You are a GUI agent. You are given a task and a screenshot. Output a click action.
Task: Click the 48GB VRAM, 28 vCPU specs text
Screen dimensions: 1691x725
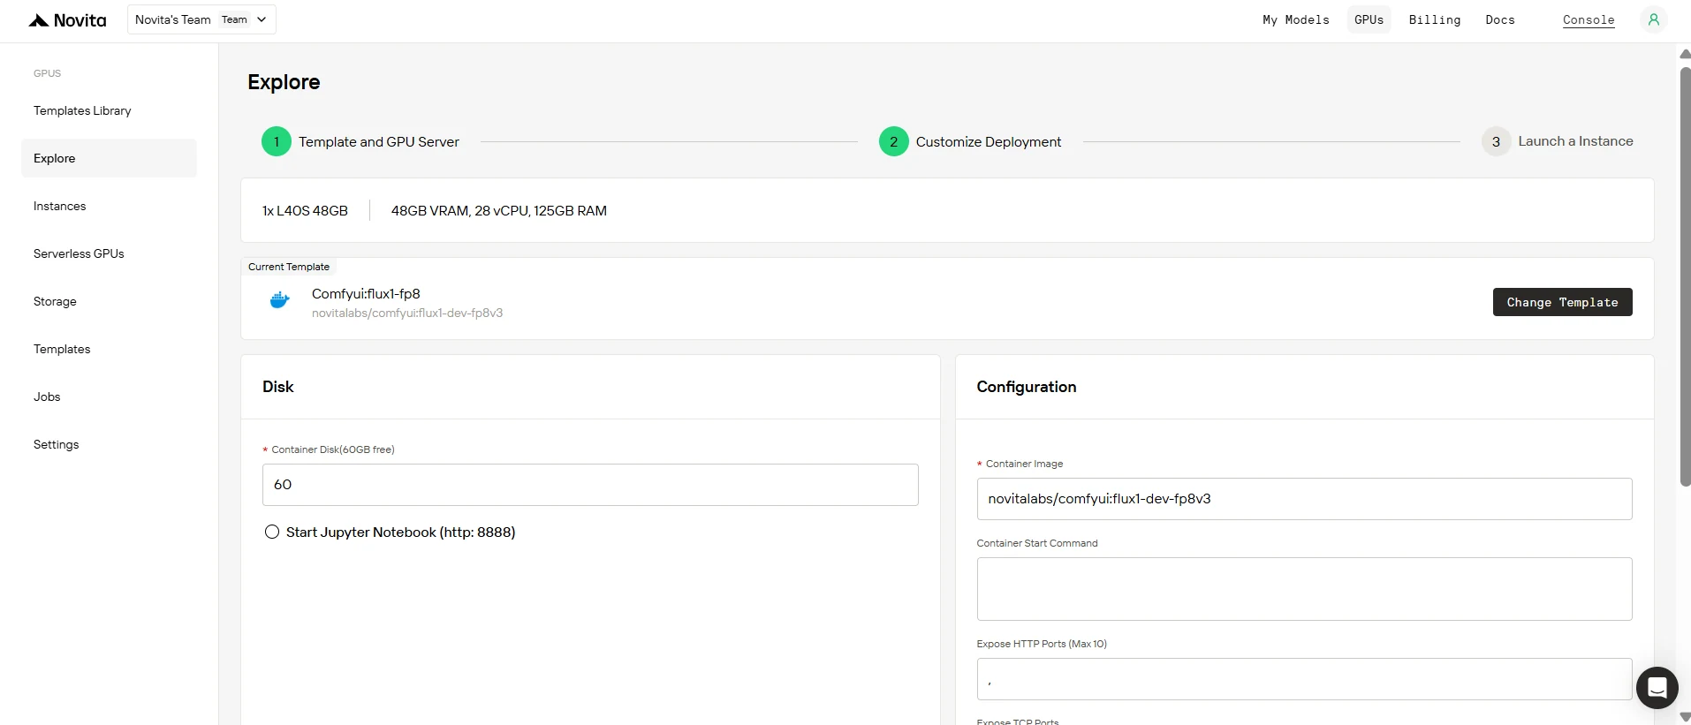(x=499, y=211)
